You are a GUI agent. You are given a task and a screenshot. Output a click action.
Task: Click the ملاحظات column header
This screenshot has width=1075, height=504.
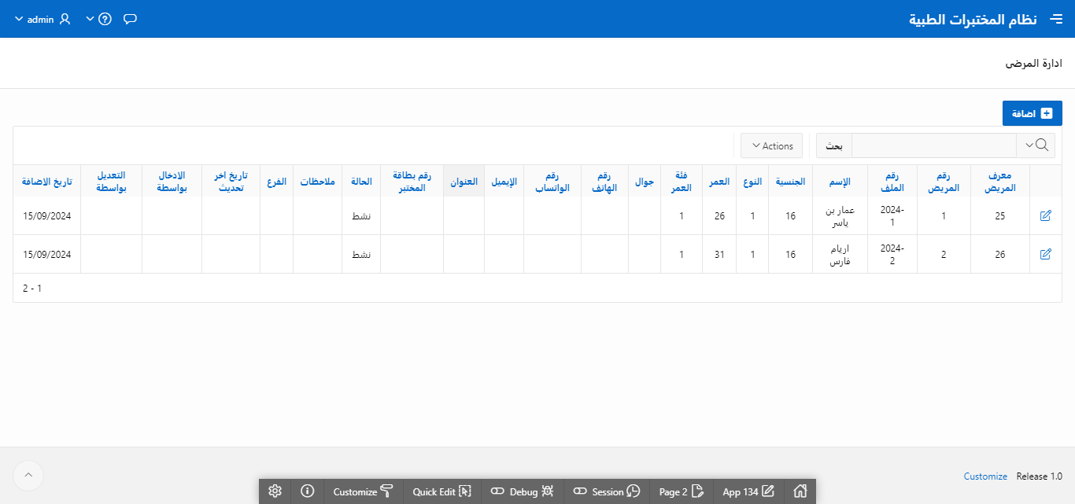coord(317,182)
